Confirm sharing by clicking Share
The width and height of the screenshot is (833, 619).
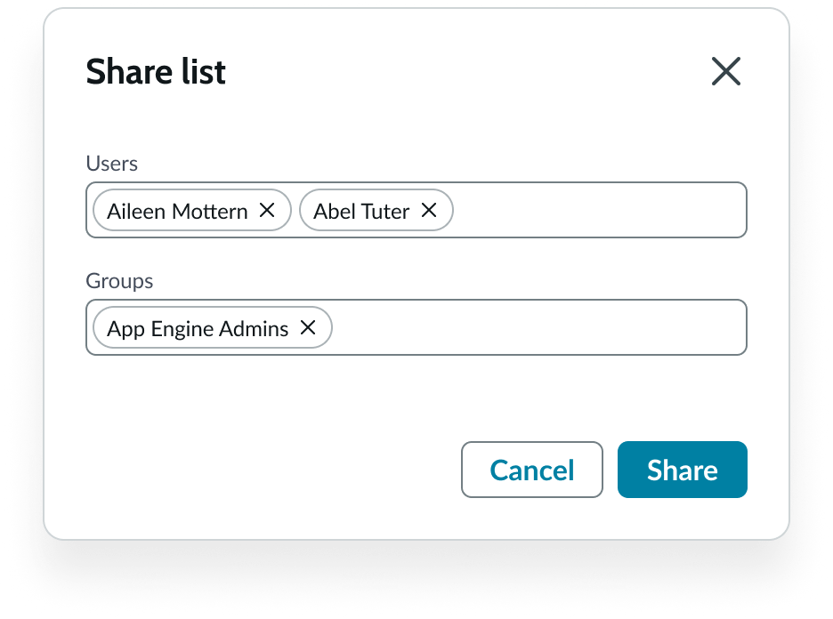tap(682, 470)
